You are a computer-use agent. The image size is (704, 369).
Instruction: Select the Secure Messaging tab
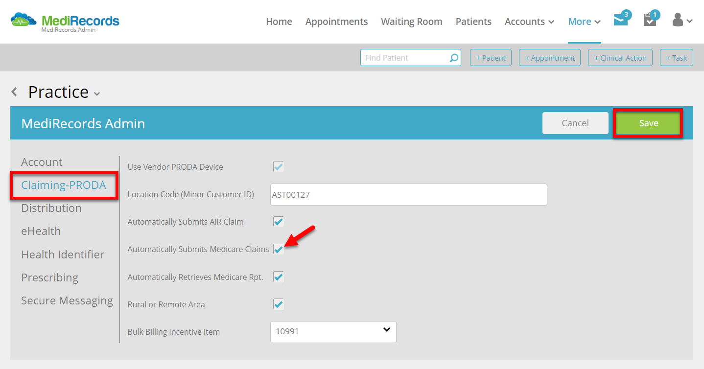click(x=67, y=300)
